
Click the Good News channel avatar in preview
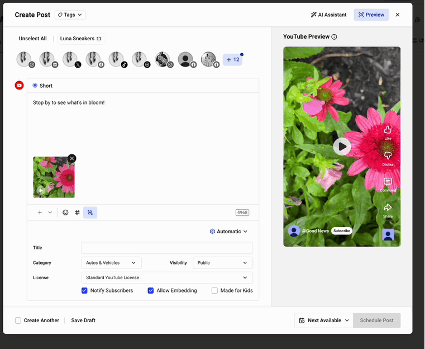point(294,231)
